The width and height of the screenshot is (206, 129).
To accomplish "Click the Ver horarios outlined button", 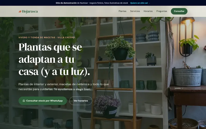I will pos(81,101).
